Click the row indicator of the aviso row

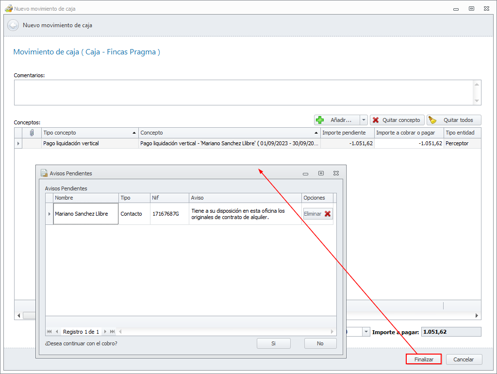tap(49, 214)
